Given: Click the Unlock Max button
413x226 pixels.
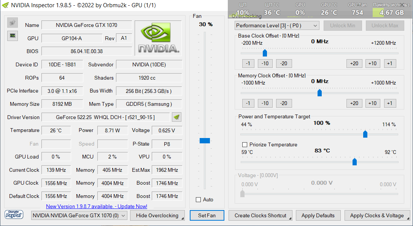Looking at the screenshot, I should [385, 26].
